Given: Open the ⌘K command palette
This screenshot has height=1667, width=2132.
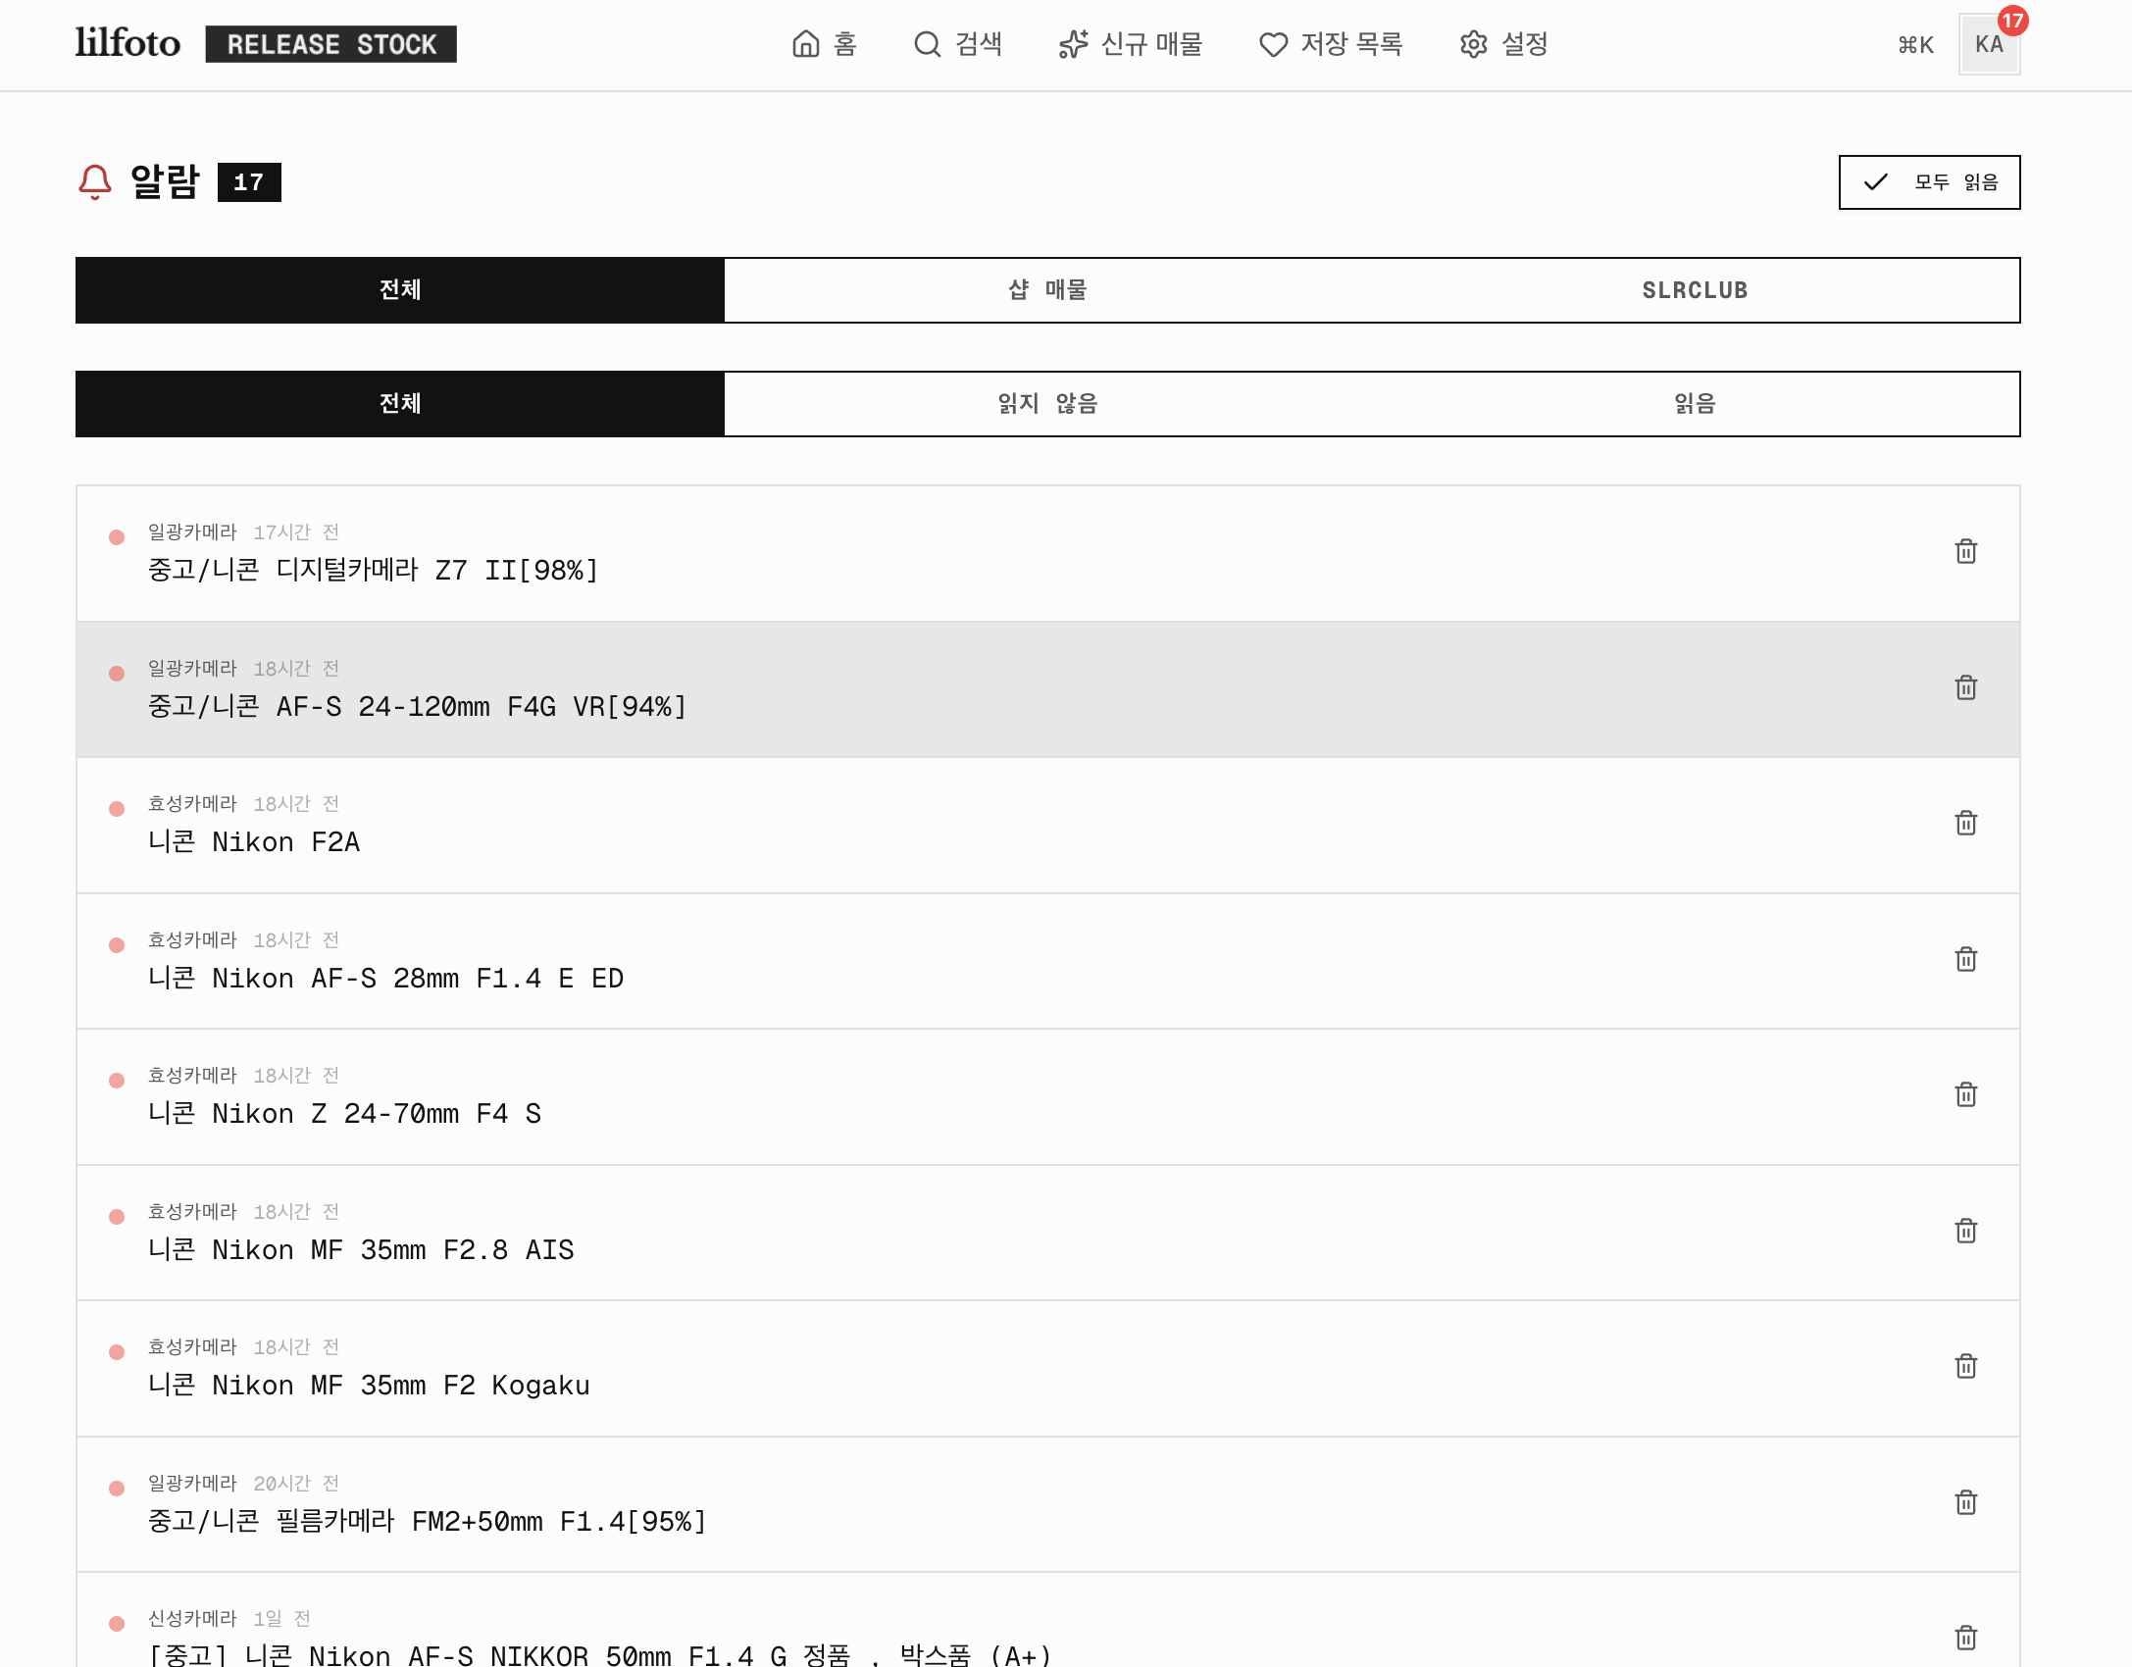Looking at the screenshot, I should pos(1914,44).
